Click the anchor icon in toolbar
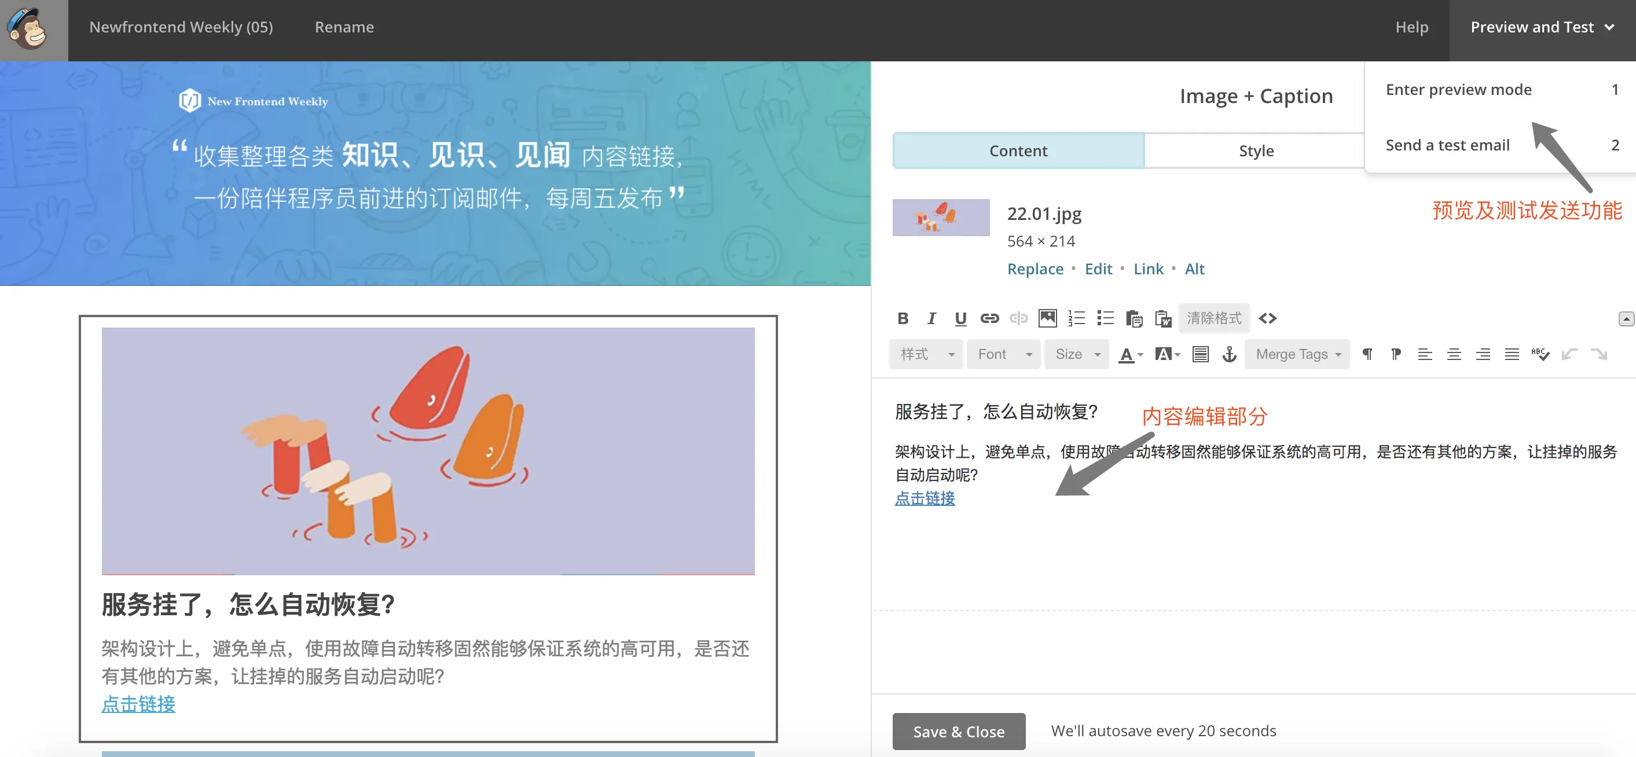The image size is (1636, 757). click(1230, 354)
